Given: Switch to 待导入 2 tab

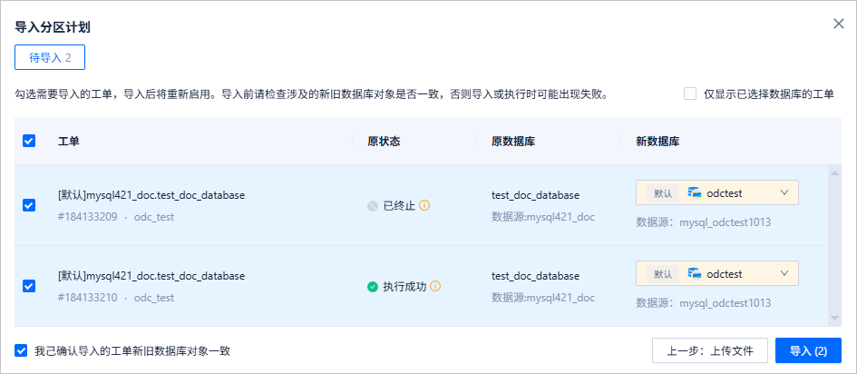Looking at the screenshot, I should tap(50, 57).
